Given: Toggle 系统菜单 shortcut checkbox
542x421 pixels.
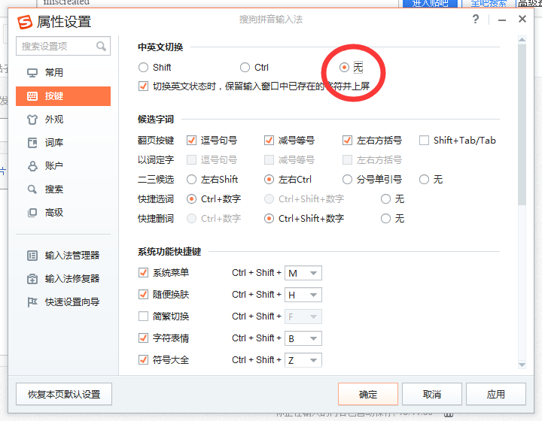Looking at the screenshot, I should tap(143, 273).
